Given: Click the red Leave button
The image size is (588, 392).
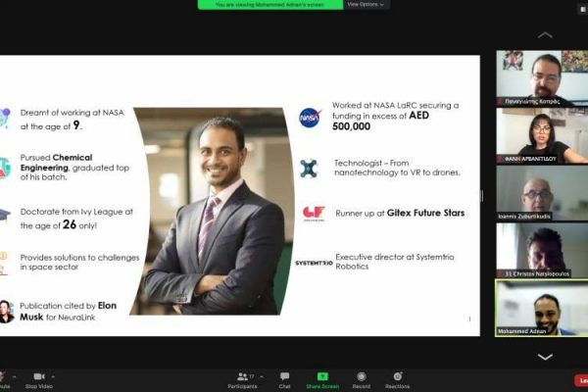Looking at the screenshot, I should click(x=581, y=380).
